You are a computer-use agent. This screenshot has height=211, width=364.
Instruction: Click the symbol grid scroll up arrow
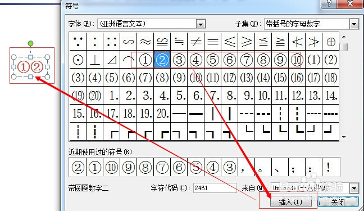344,37
